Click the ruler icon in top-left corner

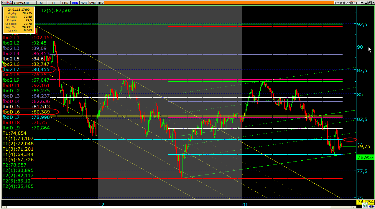click(x=4, y=3)
